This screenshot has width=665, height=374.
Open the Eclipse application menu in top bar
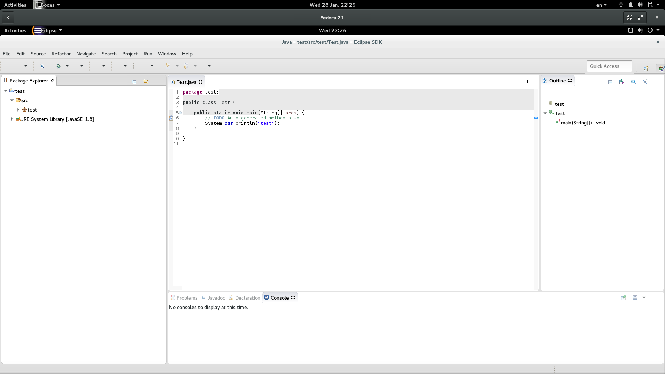(x=47, y=30)
